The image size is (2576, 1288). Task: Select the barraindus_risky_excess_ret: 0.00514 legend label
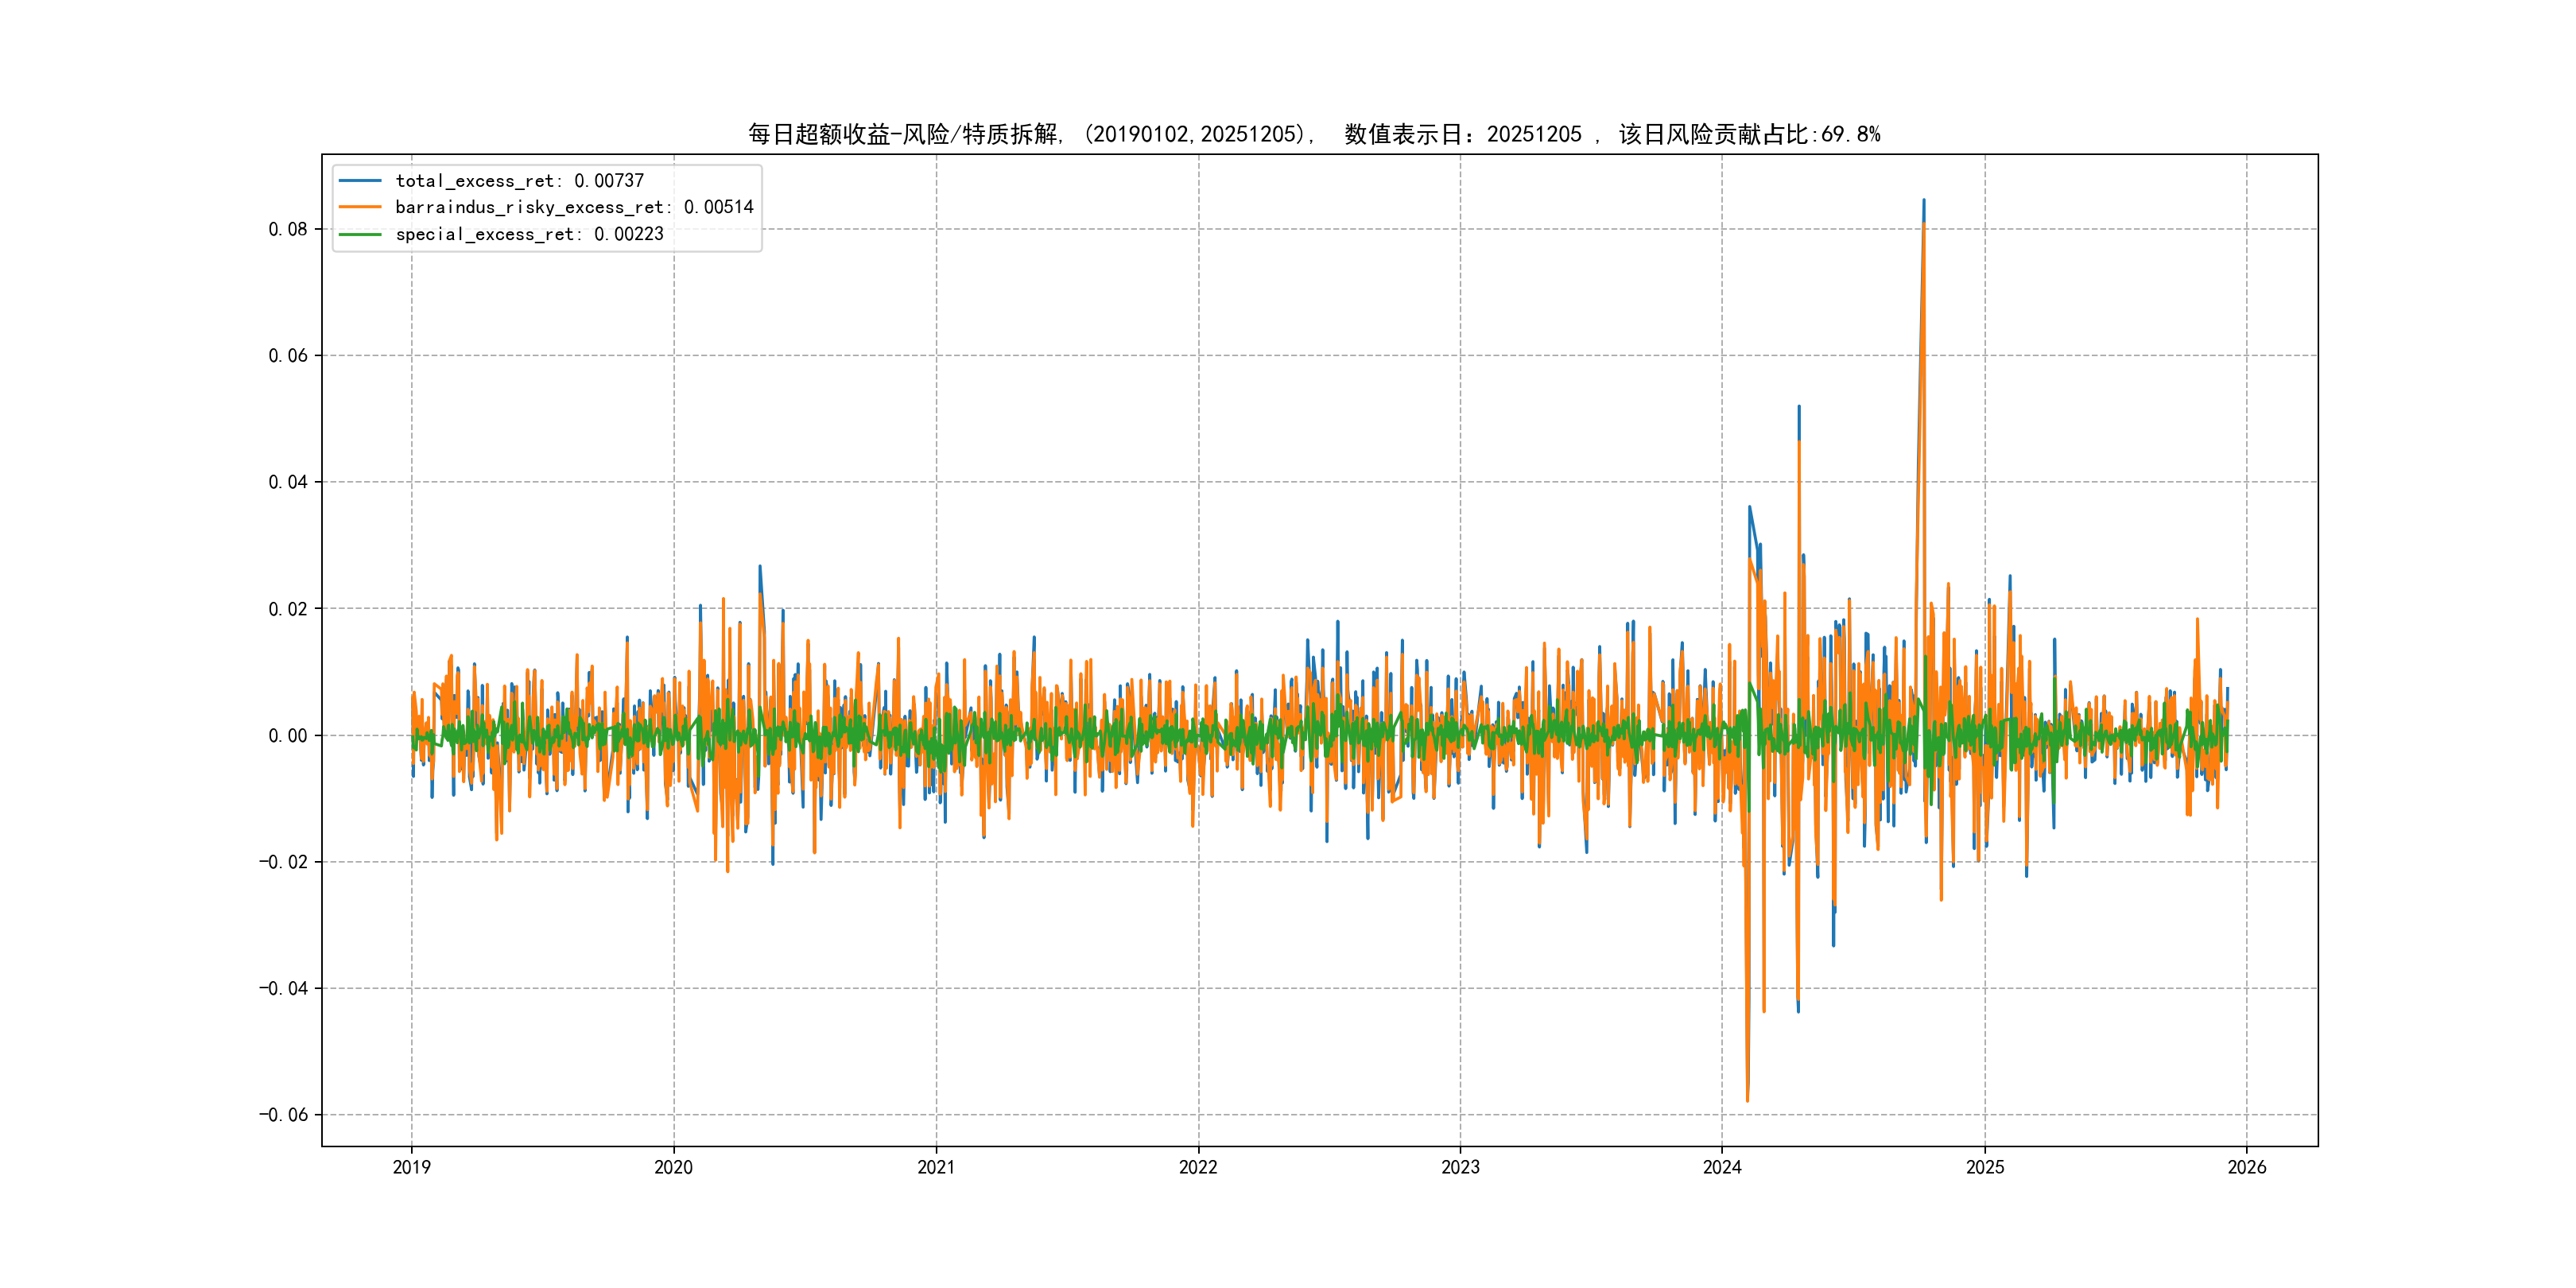[574, 207]
